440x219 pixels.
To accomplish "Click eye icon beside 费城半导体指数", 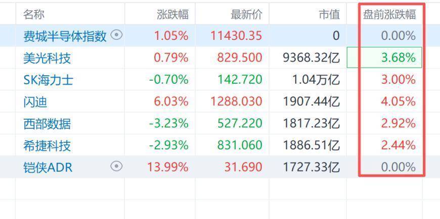I will [x=116, y=35].
